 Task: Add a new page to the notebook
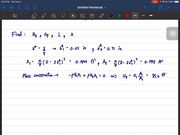[161, 7]
